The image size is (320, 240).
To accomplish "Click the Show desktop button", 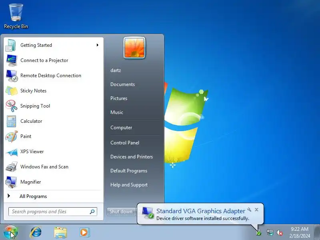I will [x=317, y=232].
